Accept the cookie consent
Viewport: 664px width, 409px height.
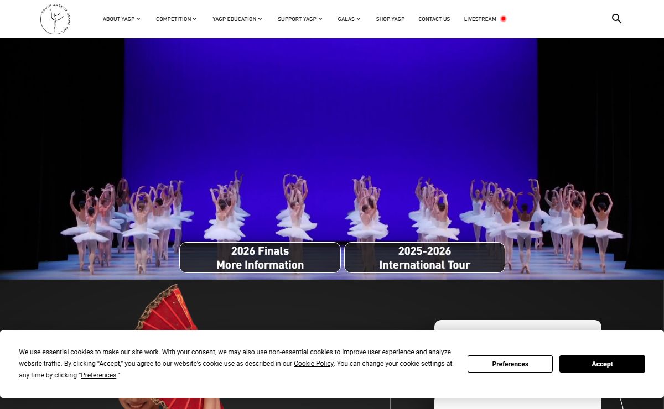(x=602, y=364)
